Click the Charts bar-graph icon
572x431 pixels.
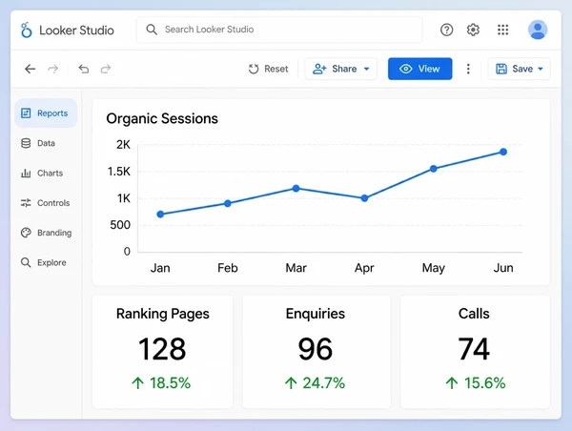(26, 173)
